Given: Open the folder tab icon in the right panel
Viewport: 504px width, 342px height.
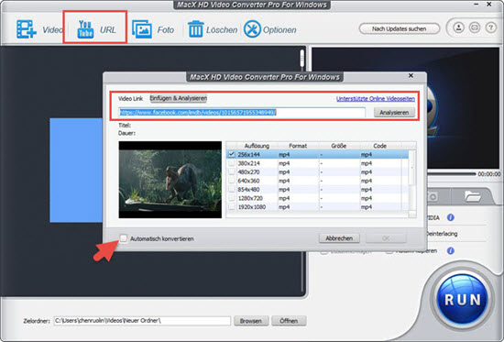Looking at the screenshot, I should (x=472, y=196).
